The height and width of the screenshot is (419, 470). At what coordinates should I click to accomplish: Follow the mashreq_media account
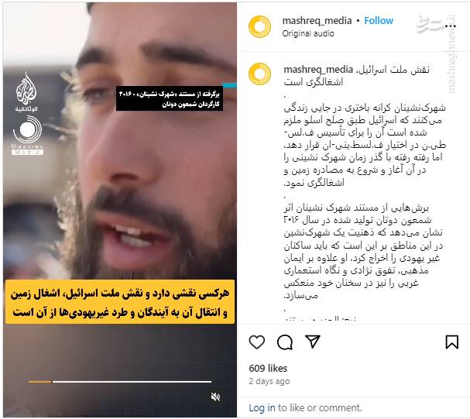[379, 20]
